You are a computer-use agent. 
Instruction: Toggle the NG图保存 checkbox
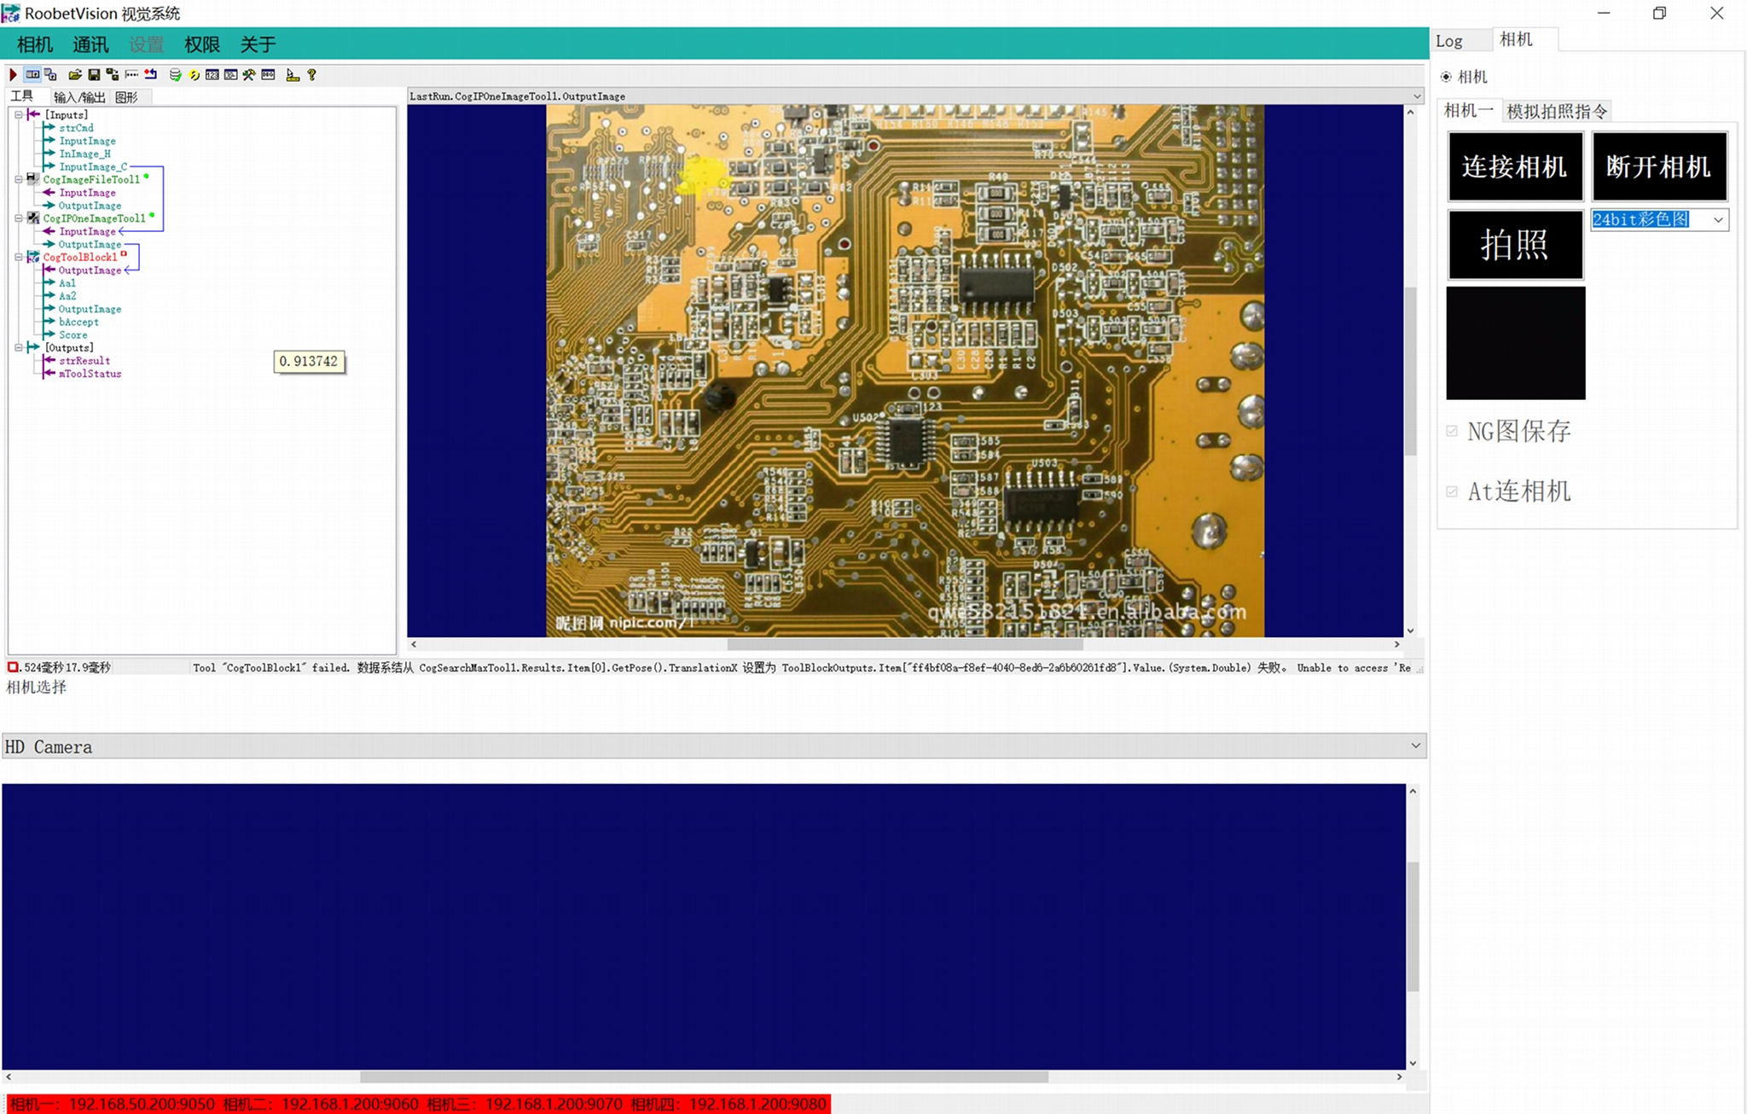(x=1452, y=432)
